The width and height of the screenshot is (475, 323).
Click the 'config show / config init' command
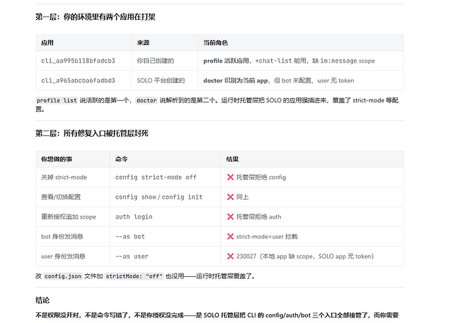coord(159,197)
